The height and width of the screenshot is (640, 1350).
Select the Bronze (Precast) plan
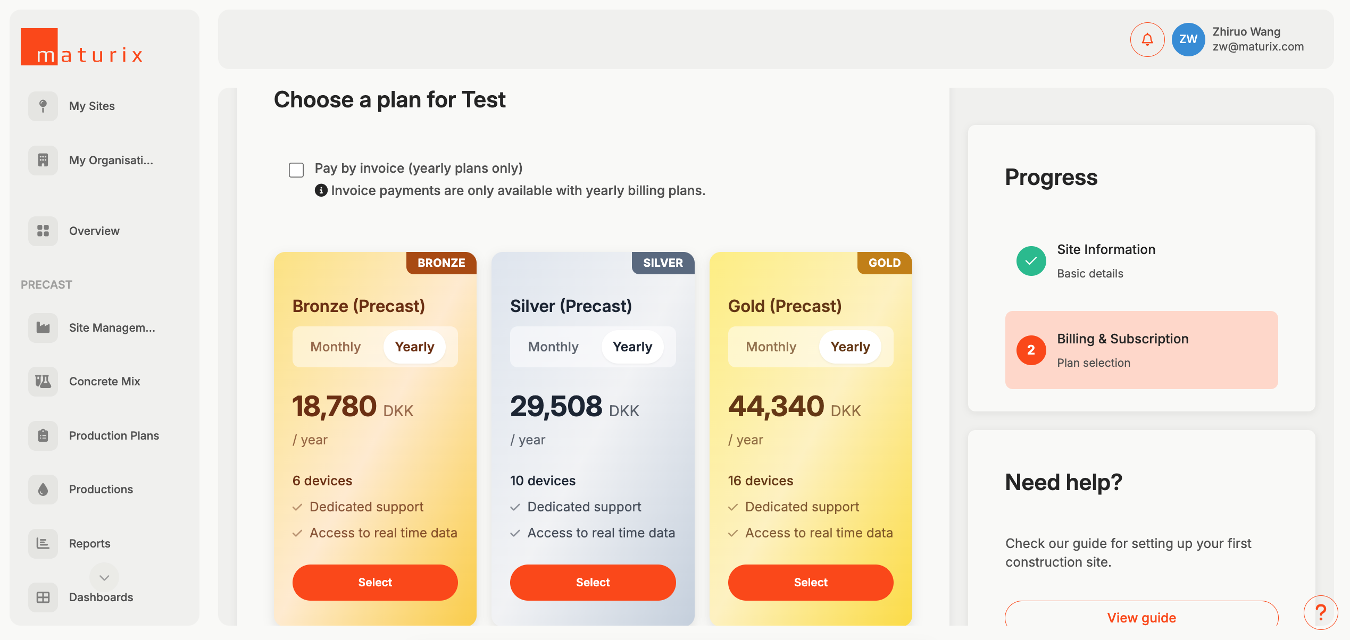pos(375,582)
